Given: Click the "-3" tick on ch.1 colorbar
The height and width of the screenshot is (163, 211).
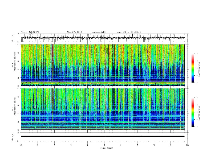Looking at the screenshot, I should point(196,54).
